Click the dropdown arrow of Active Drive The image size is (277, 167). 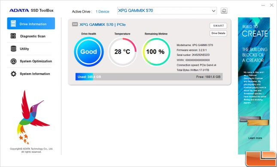[213, 11]
